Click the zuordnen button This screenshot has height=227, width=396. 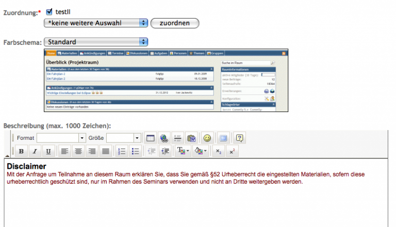(x=175, y=23)
